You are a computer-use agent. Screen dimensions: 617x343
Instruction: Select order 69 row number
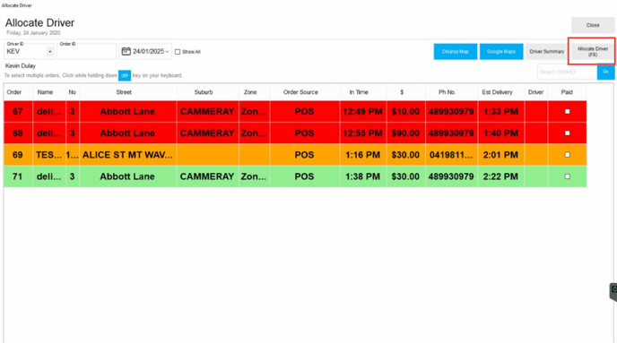18,155
